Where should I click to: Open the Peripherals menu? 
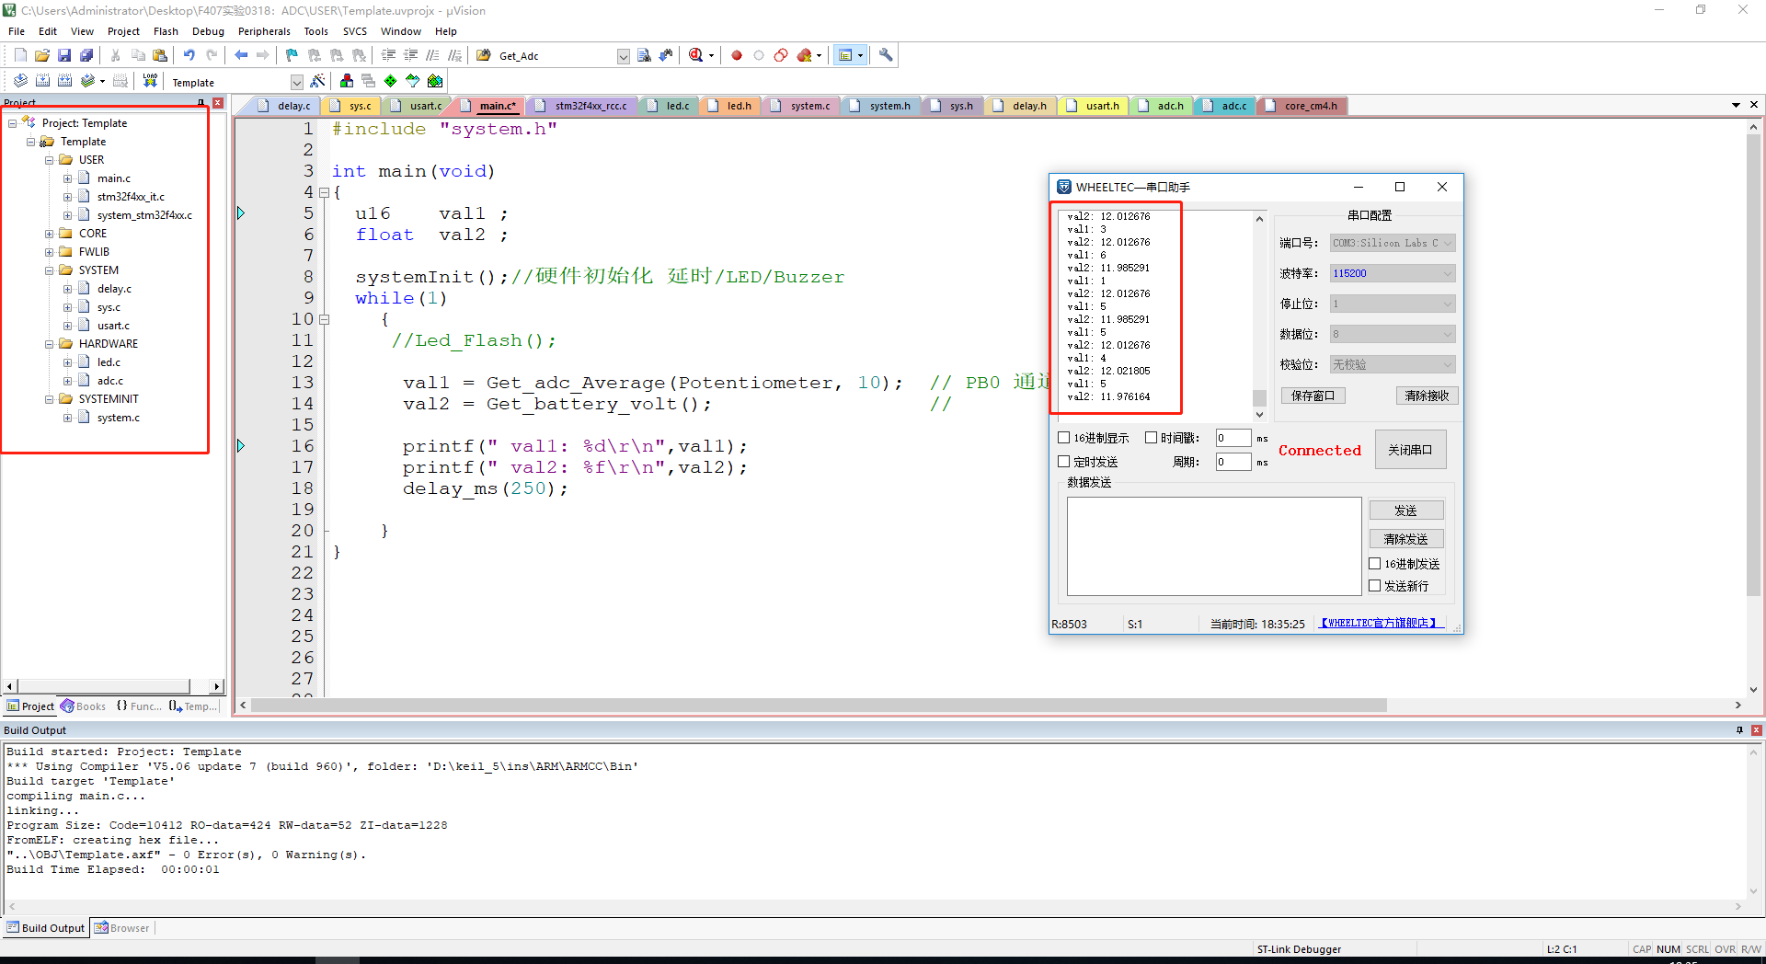point(264,30)
